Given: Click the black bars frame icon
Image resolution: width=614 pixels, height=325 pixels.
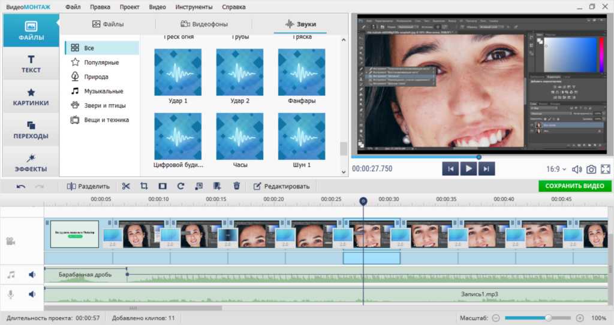Looking at the screenshot, I should 162,186.
